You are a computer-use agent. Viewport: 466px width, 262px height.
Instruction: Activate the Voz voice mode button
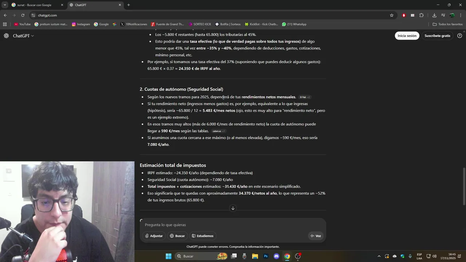pos(316,236)
